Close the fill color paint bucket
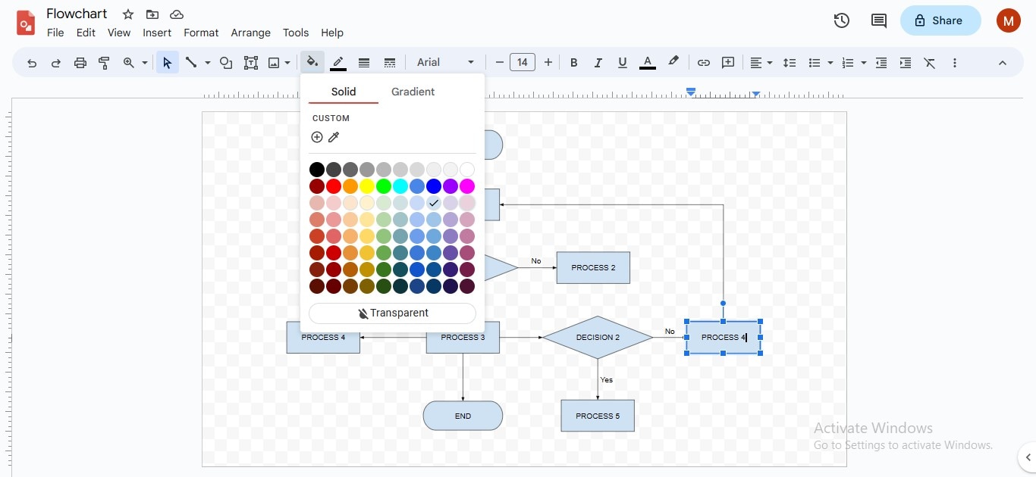1036x477 pixels. [x=312, y=62]
